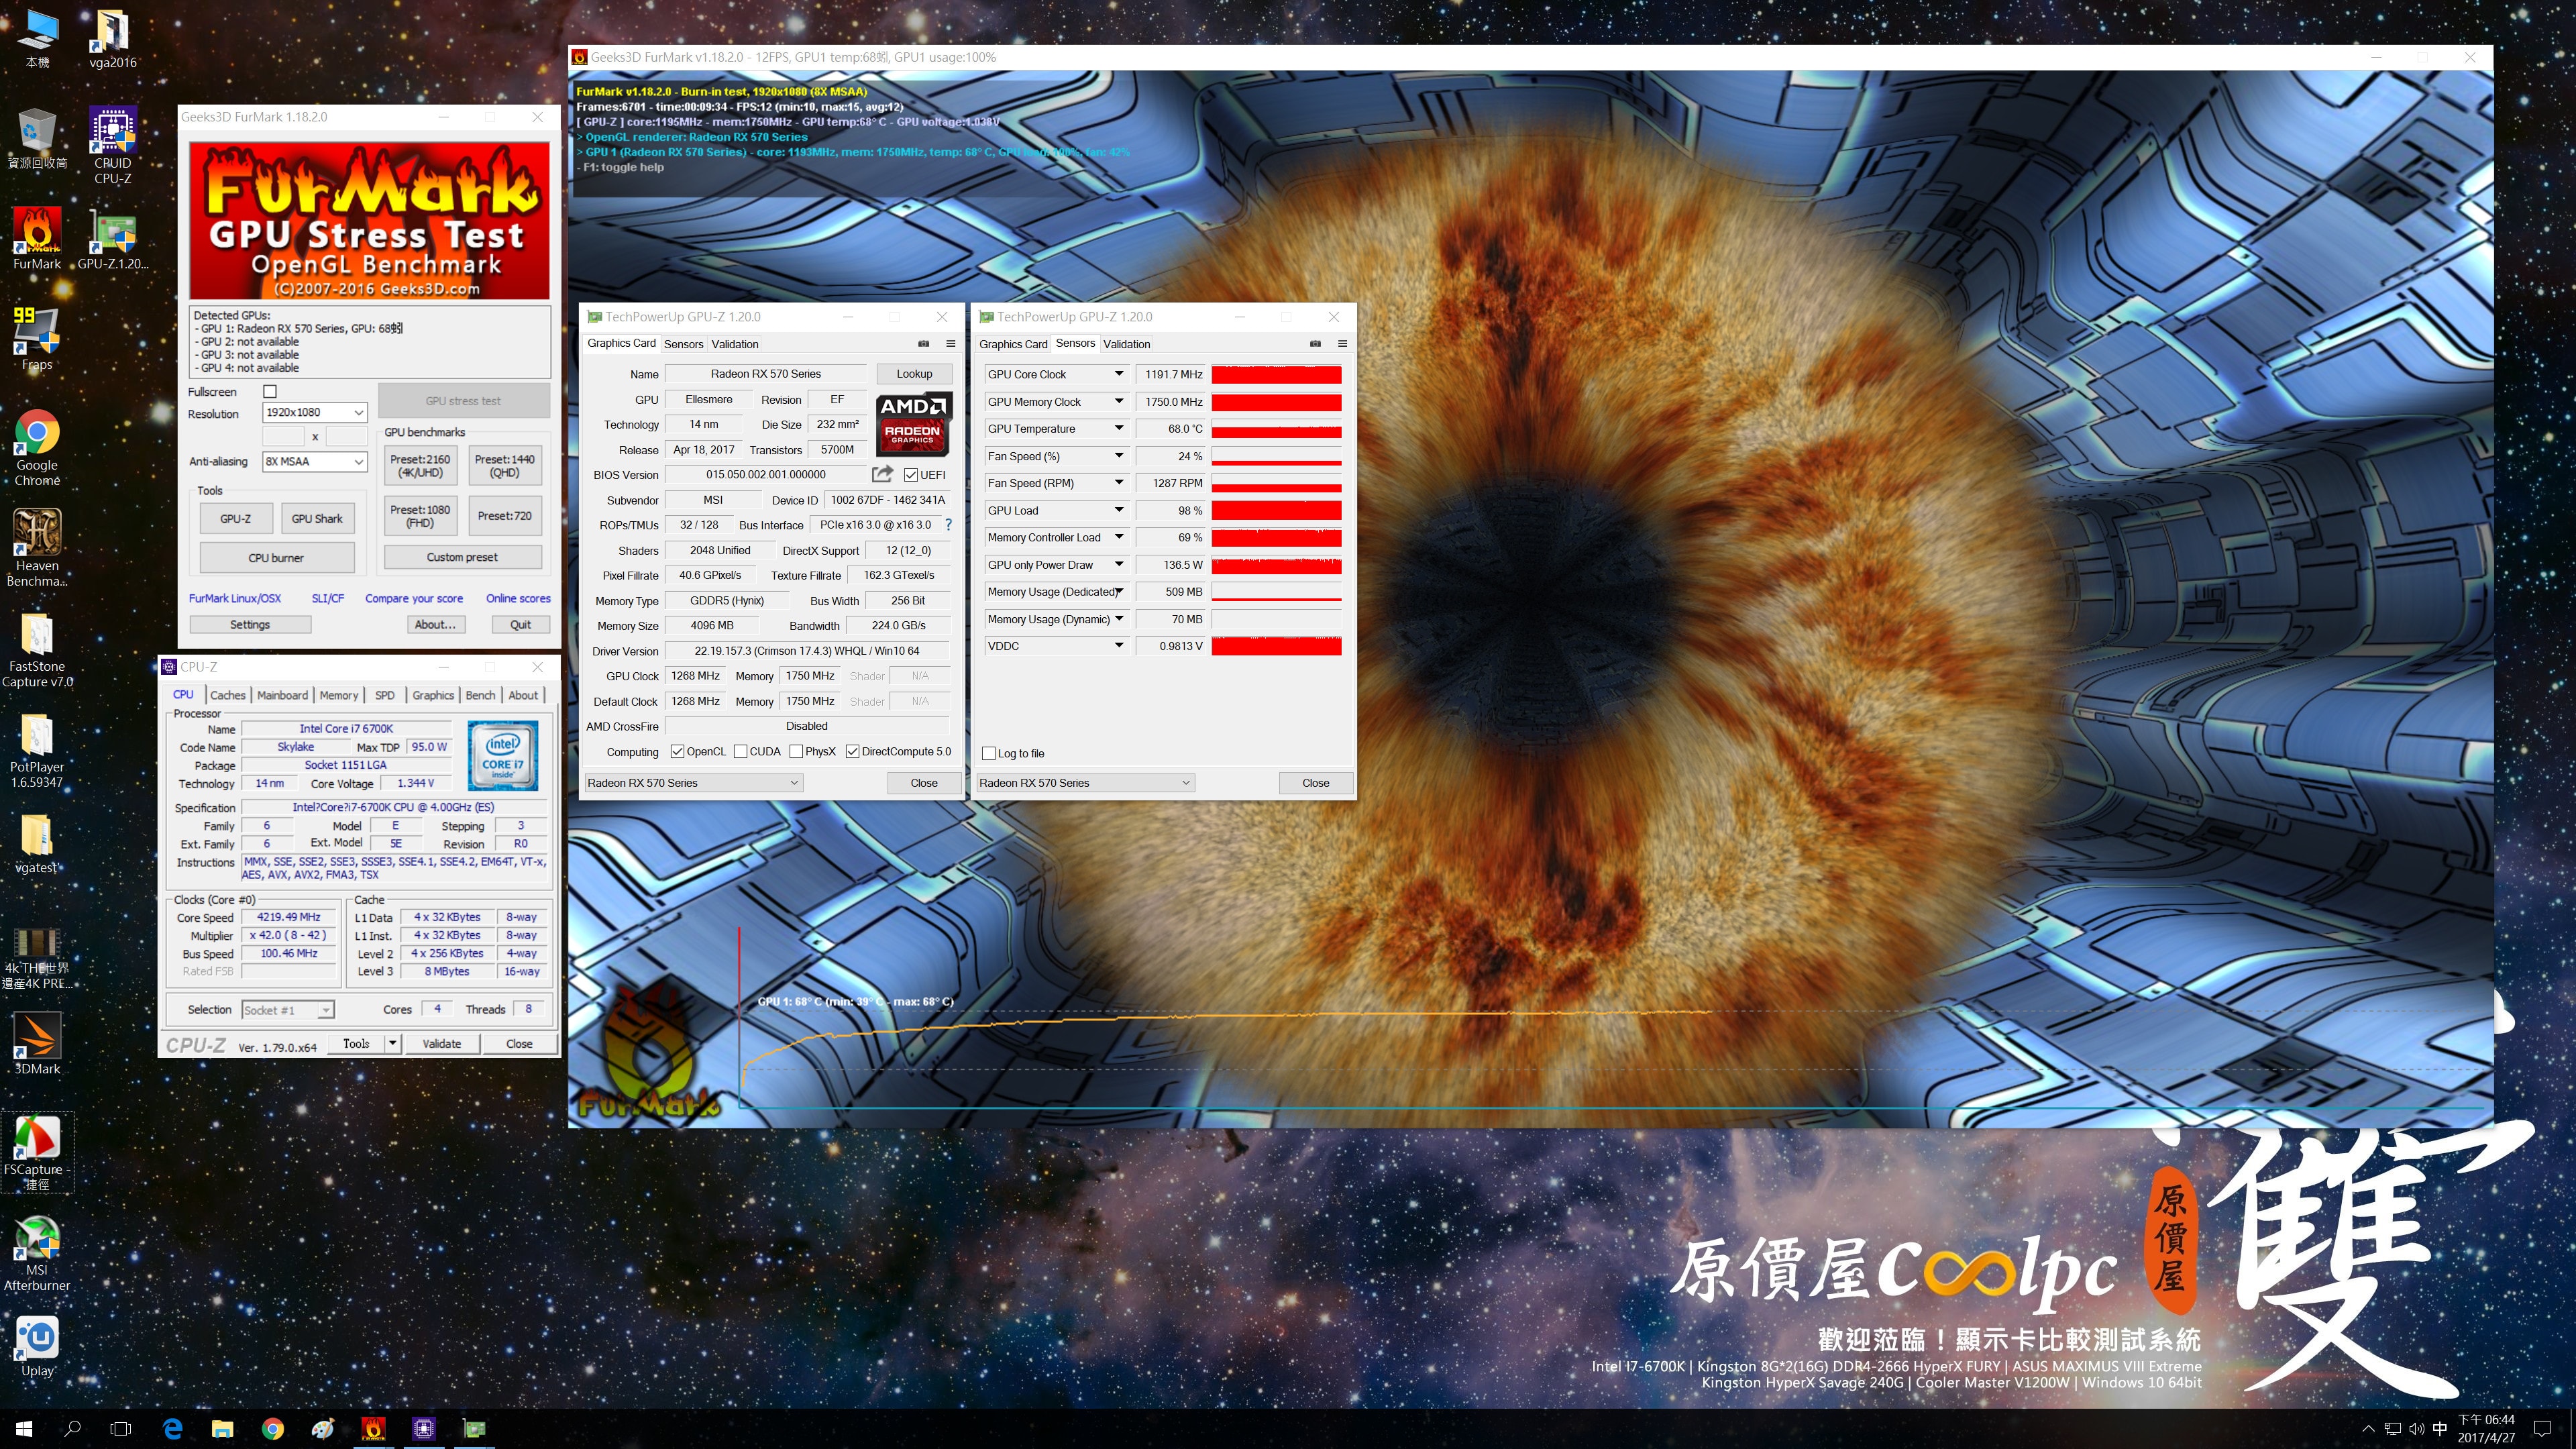Click the camera icon in GPU-Z Sensors window
The width and height of the screenshot is (2576, 1449).
click(x=1315, y=343)
